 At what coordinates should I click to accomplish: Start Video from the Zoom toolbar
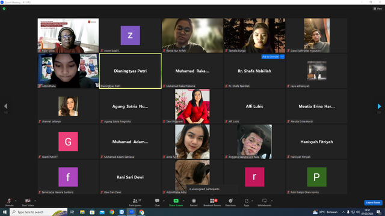pos(28,202)
